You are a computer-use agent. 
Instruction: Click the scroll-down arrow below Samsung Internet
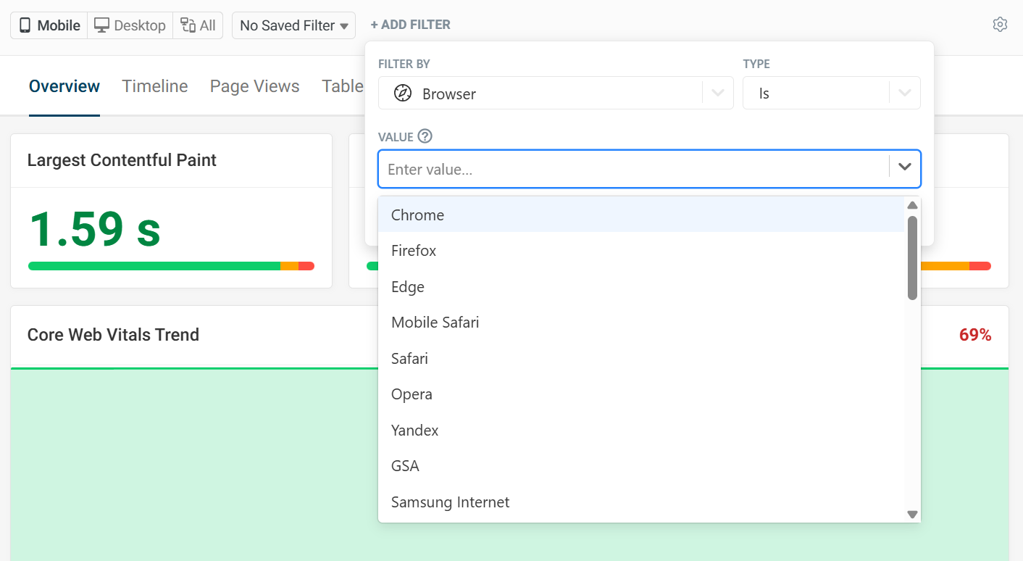912,515
